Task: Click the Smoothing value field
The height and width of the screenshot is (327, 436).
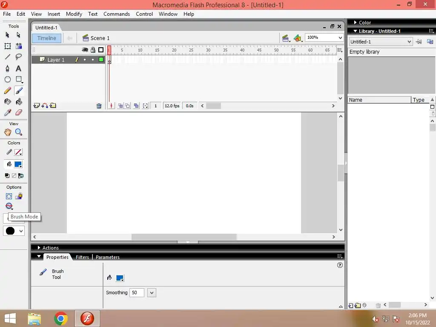Action: (137, 293)
